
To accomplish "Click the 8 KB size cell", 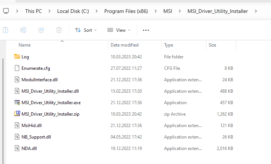I will click(x=229, y=68).
